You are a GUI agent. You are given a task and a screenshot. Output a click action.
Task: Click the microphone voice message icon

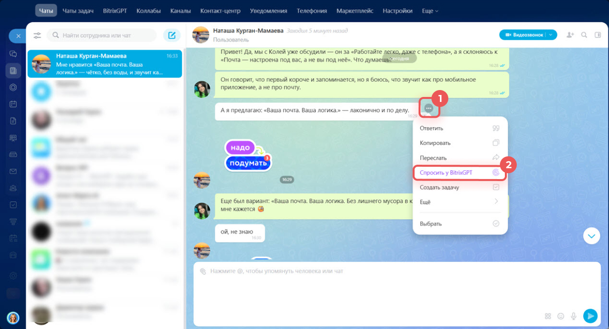(x=574, y=316)
